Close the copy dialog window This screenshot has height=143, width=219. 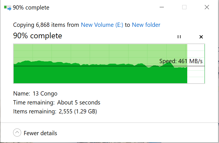tap(207, 8)
